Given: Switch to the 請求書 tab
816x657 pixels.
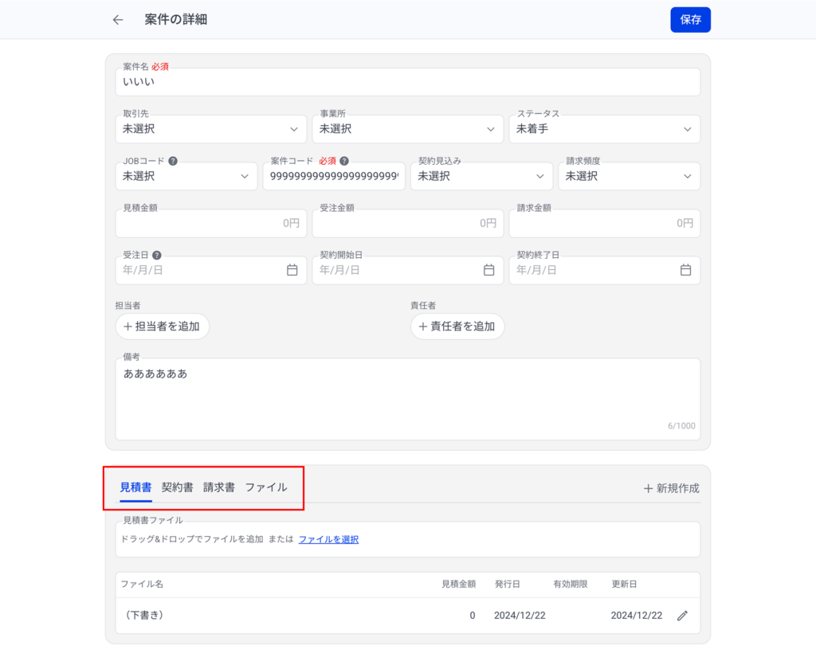Looking at the screenshot, I should [x=218, y=487].
